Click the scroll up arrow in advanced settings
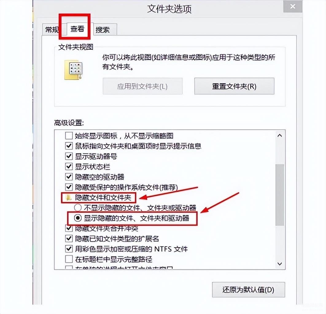The width and height of the screenshot is (326, 314). coord(280,136)
